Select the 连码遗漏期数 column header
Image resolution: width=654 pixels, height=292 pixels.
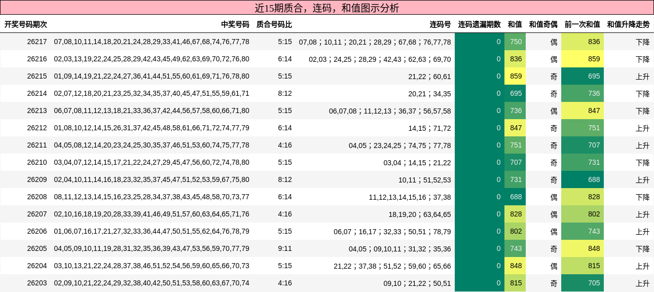click(480, 24)
